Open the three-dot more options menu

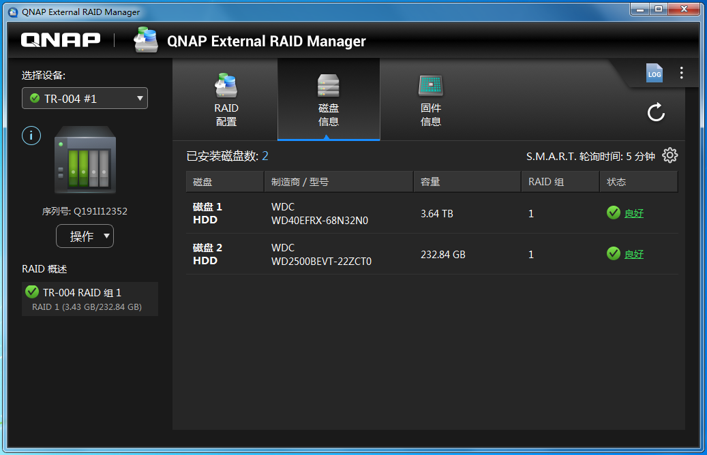click(x=681, y=73)
